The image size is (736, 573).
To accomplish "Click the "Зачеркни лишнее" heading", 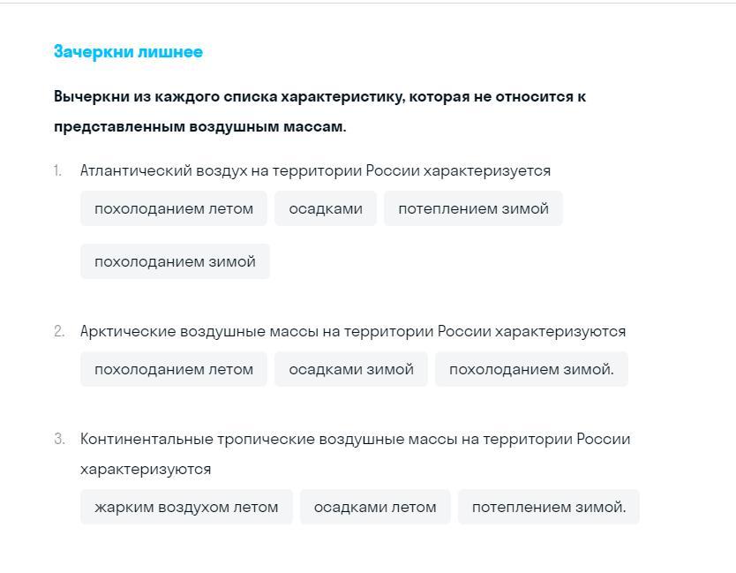I will (128, 52).
